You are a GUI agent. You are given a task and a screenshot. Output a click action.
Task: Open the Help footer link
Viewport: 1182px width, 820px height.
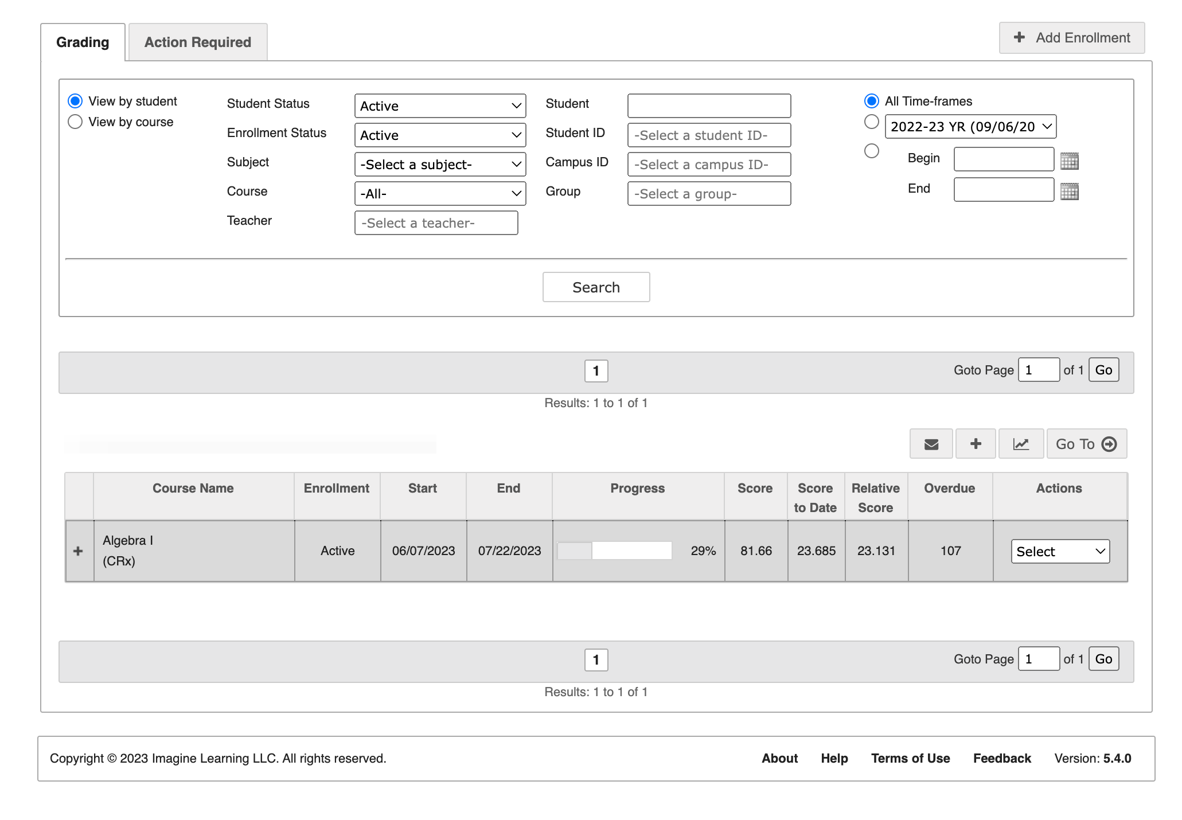click(834, 759)
